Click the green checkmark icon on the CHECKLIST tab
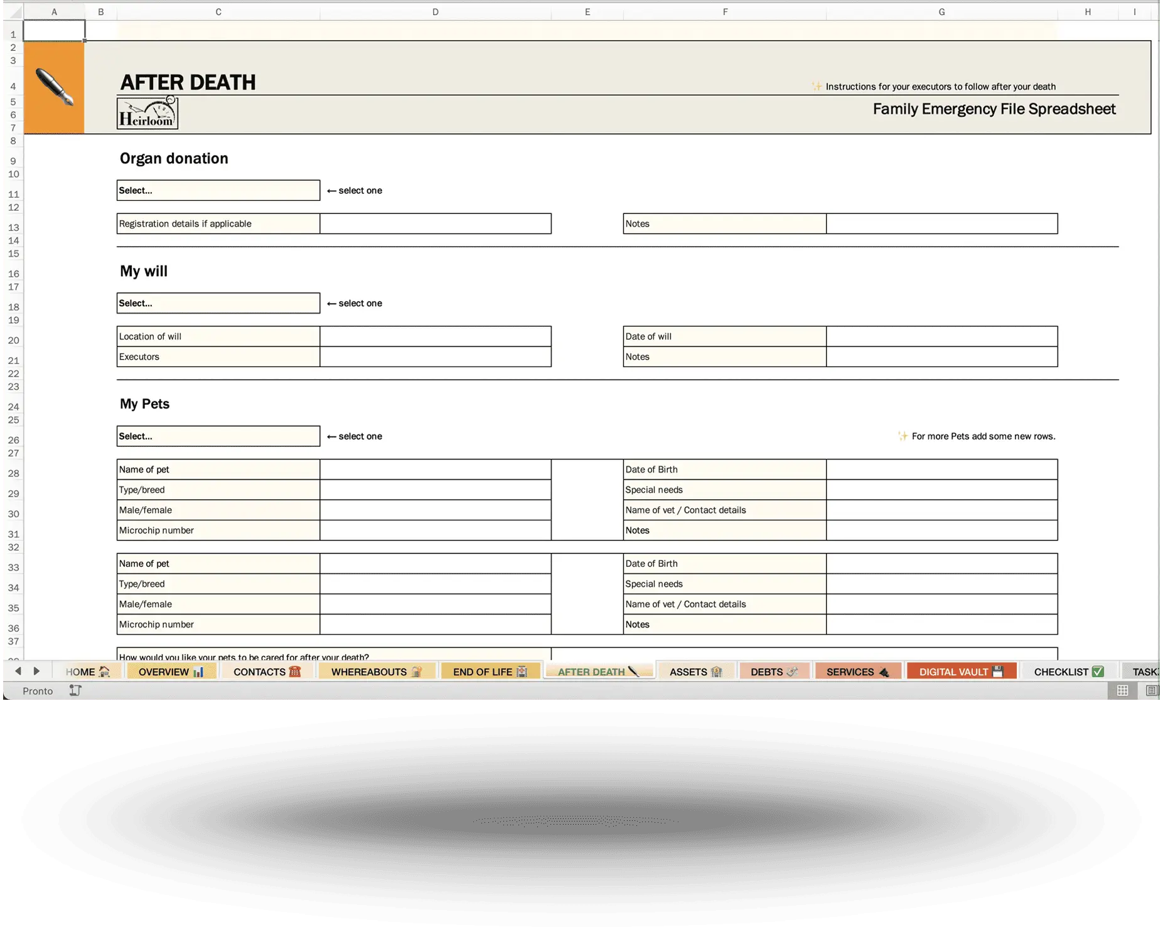 [x=1097, y=671]
